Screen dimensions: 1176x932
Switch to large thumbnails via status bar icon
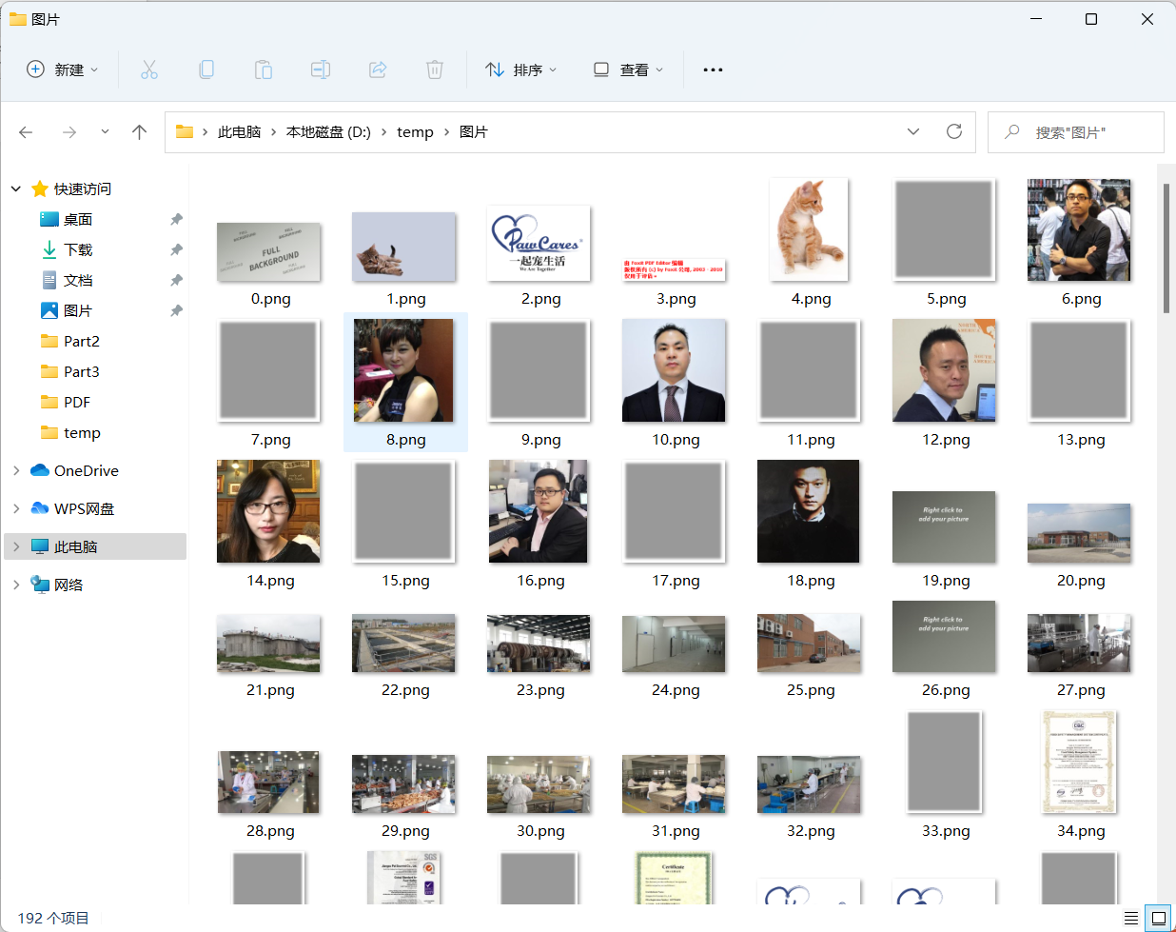(x=1159, y=917)
